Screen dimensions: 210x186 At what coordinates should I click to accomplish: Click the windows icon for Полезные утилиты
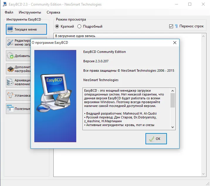click(10, 108)
